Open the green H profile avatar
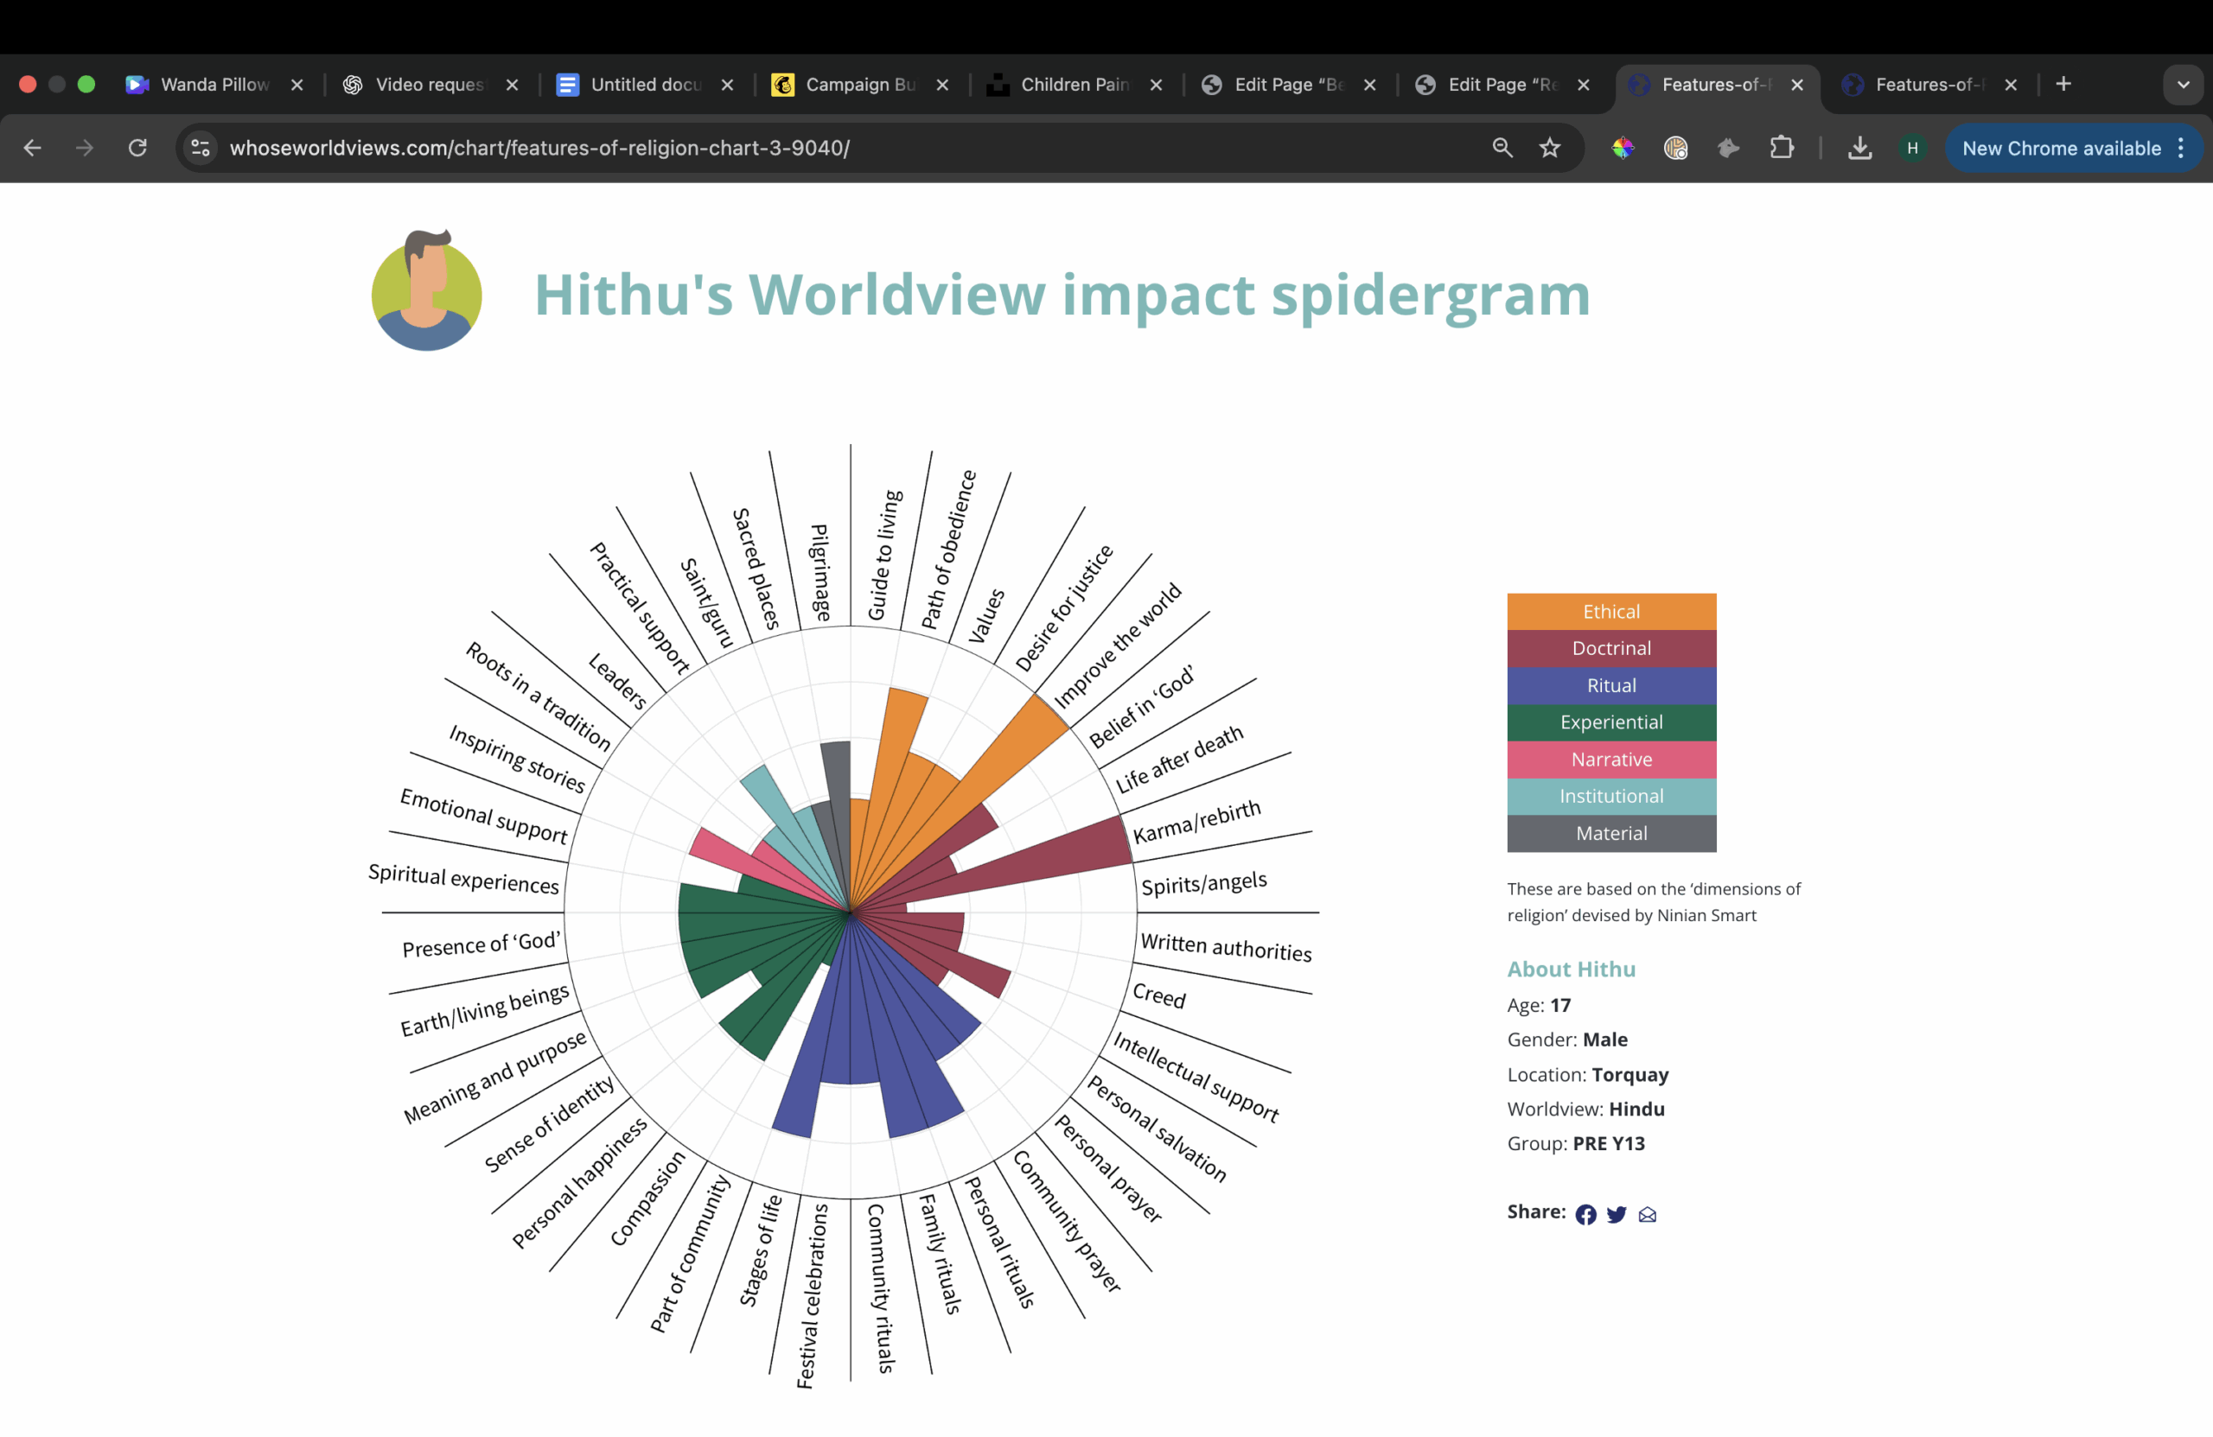2213x1437 pixels. pyautogui.click(x=1911, y=148)
